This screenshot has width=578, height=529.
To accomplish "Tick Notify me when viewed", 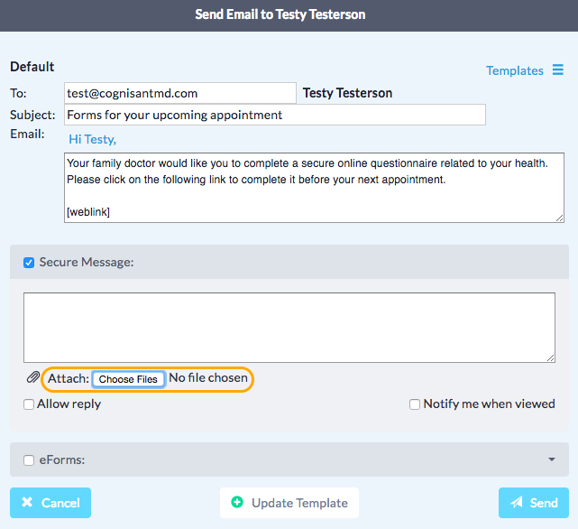I will 415,404.
